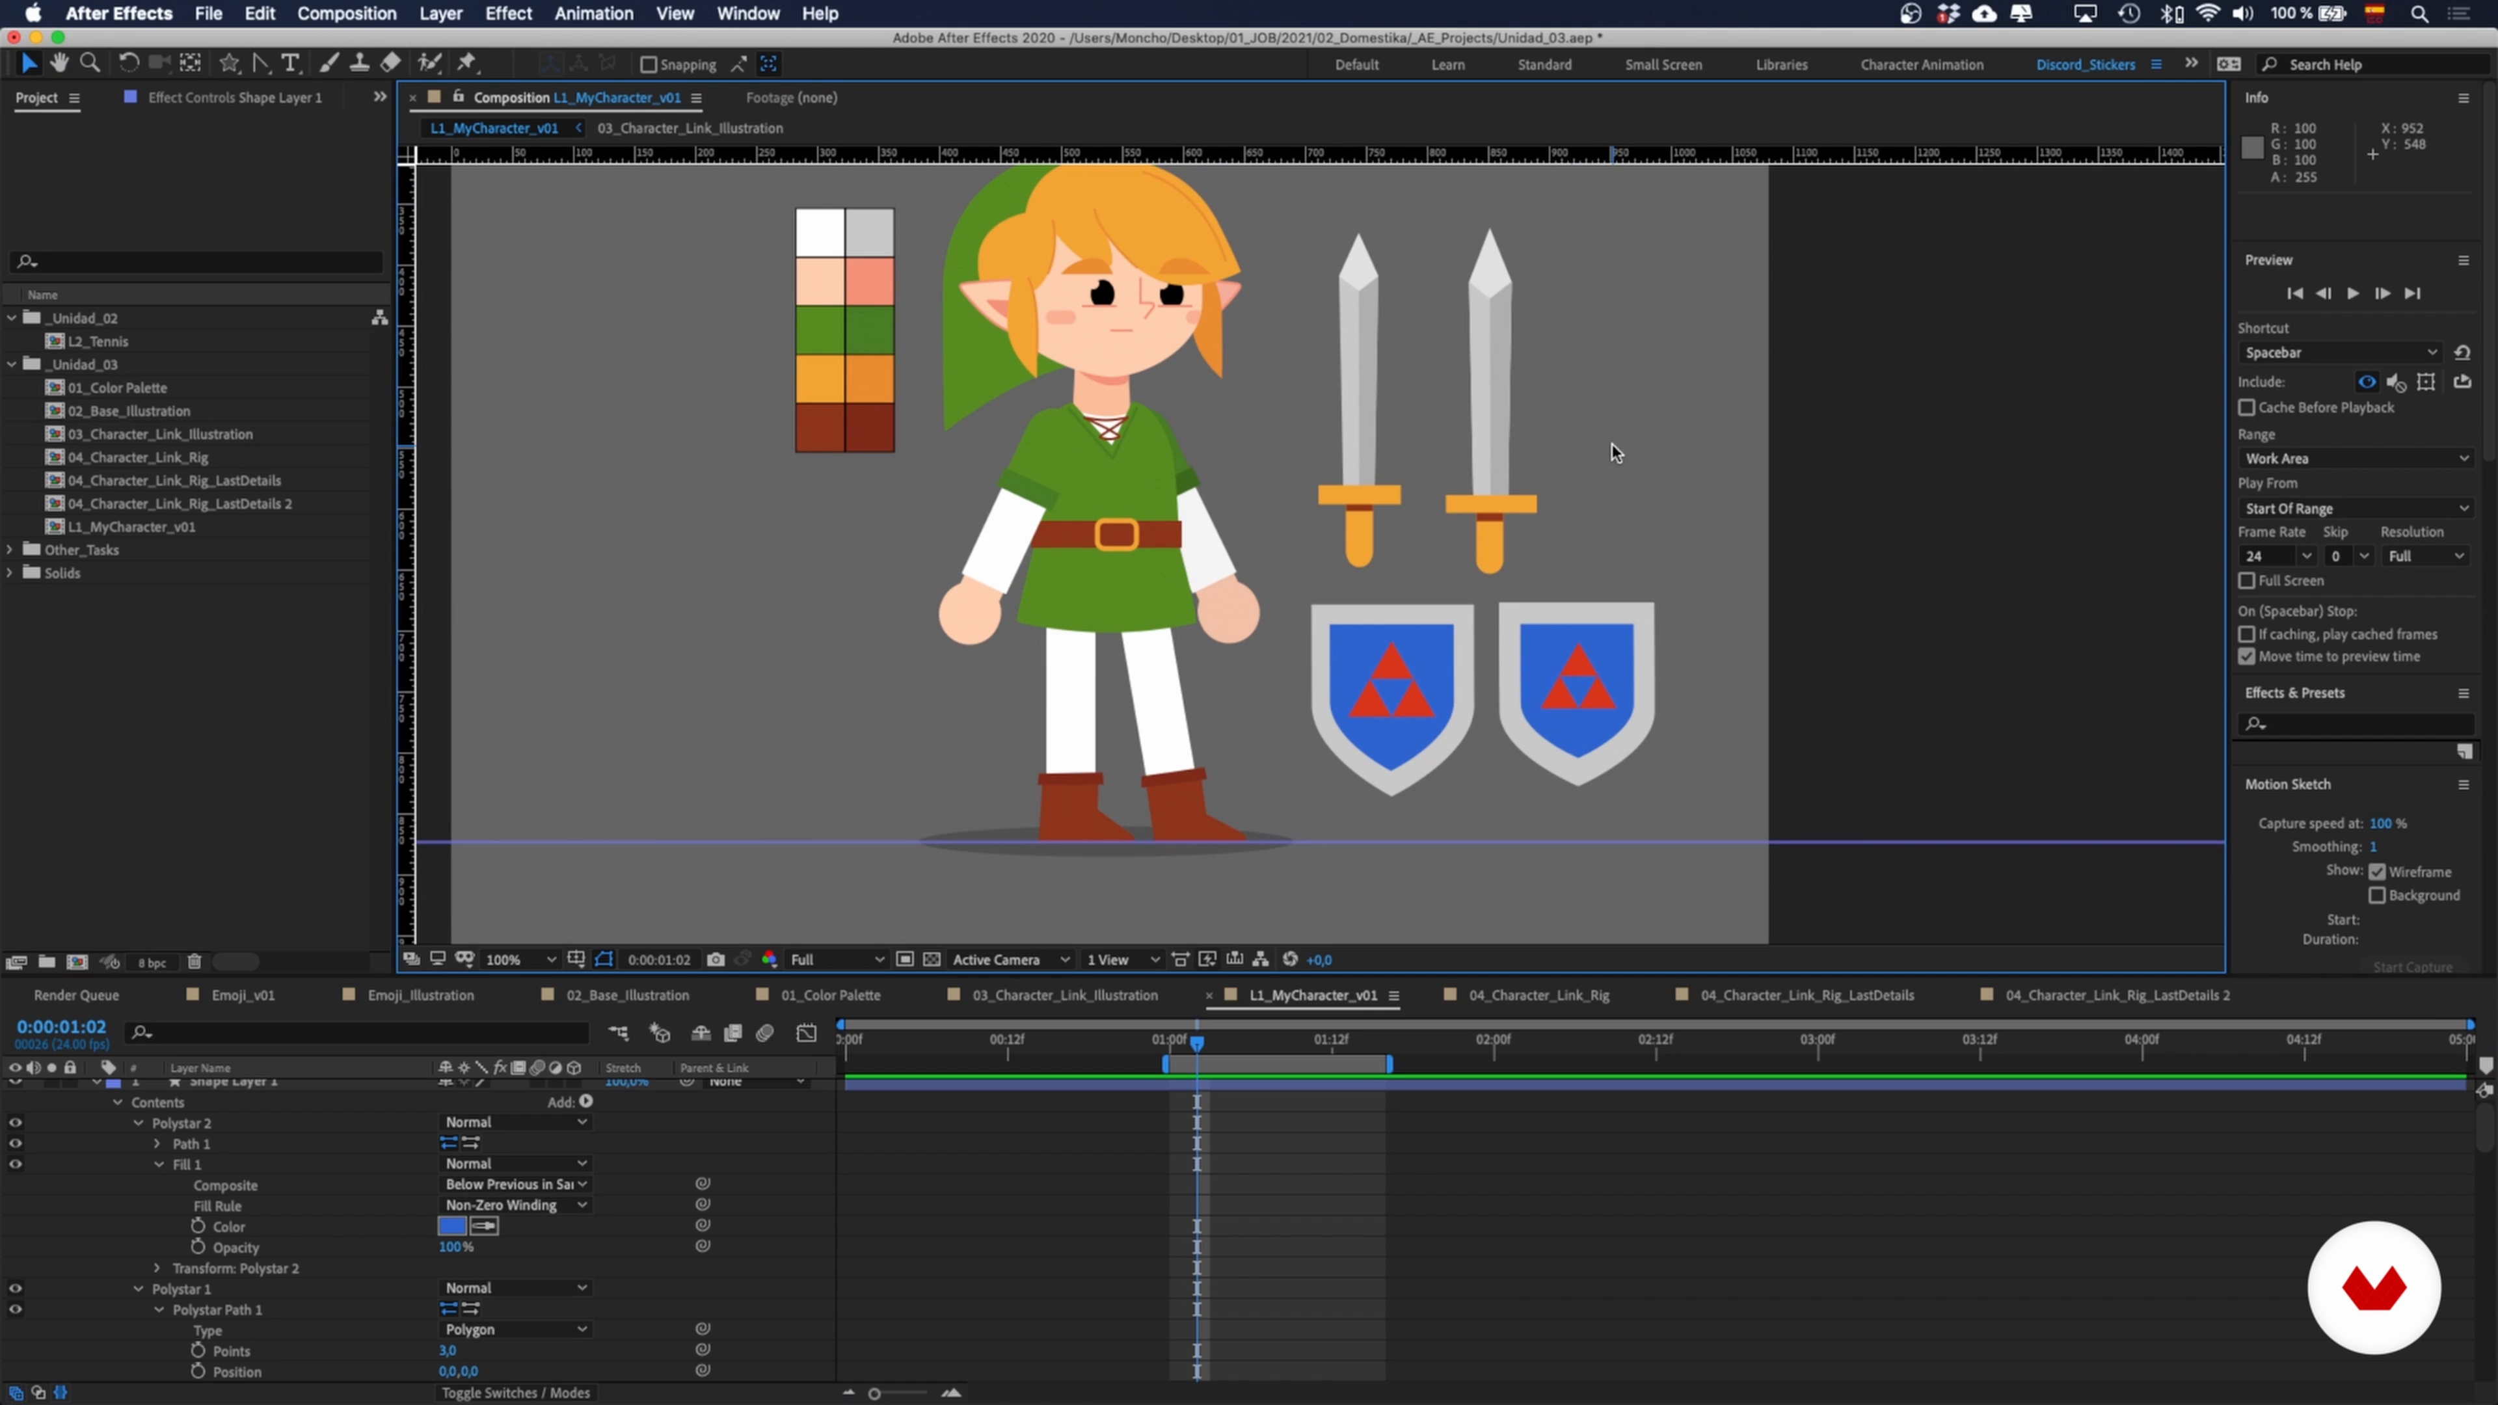Select the Zoom magnifier tool
Image resolution: width=2498 pixels, height=1405 pixels.
(90, 63)
